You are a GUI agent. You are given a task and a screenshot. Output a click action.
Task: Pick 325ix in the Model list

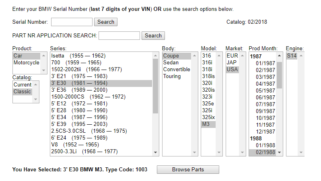(x=208, y=117)
